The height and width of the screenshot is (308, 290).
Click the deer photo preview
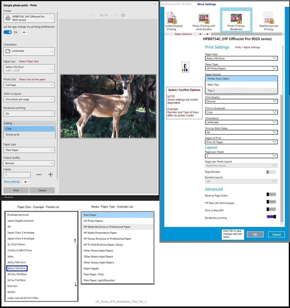(x=108, y=106)
